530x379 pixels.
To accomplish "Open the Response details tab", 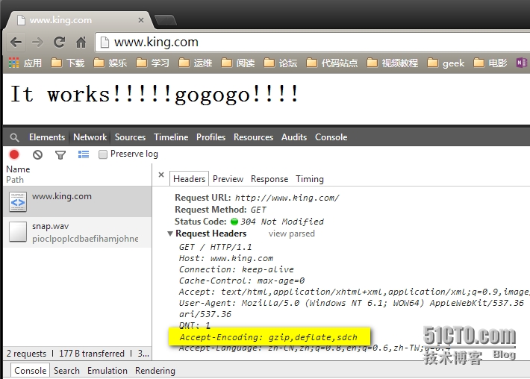I will click(x=269, y=179).
